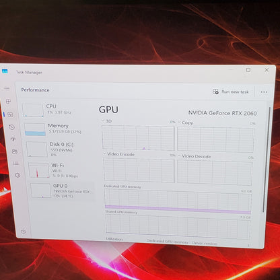
Task: Open the Details page icon
Action: [x=16, y=164]
